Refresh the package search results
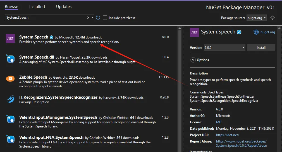The image size is (282, 152). click(x=98, y=18)
